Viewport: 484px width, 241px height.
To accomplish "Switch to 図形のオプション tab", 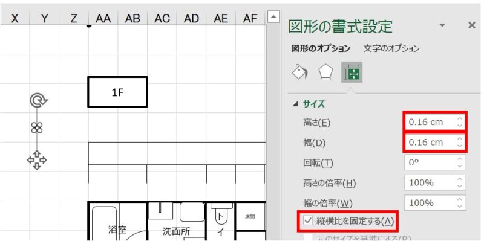I will pos(321,48).
